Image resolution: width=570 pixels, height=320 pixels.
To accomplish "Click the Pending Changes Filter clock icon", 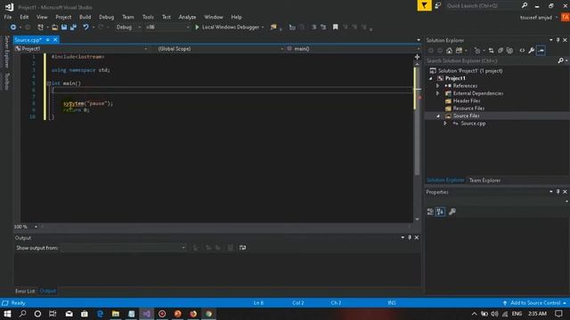I will point(477,51).
